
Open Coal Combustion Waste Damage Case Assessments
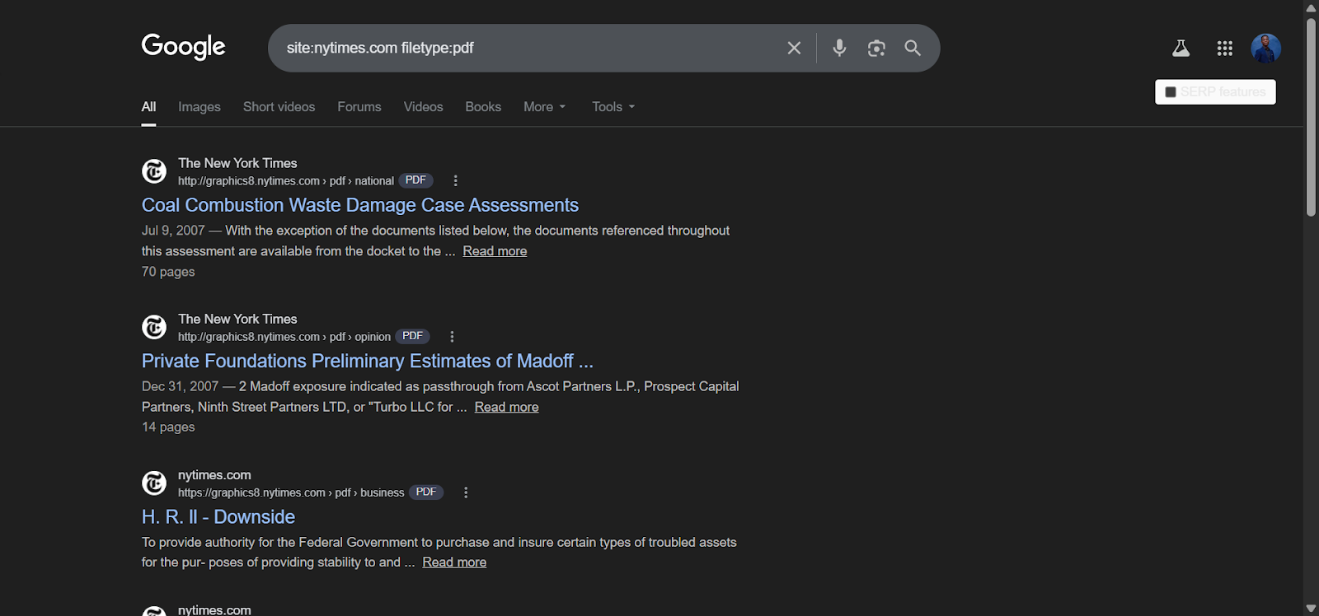pyautogui.click(x=360, y=205)
